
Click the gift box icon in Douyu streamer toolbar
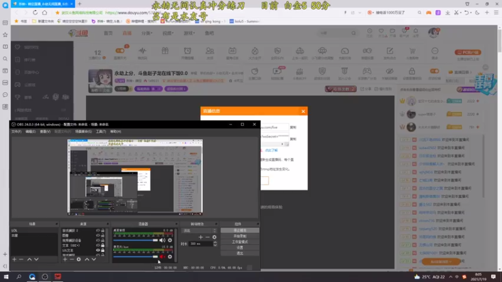tap(165, 51)
